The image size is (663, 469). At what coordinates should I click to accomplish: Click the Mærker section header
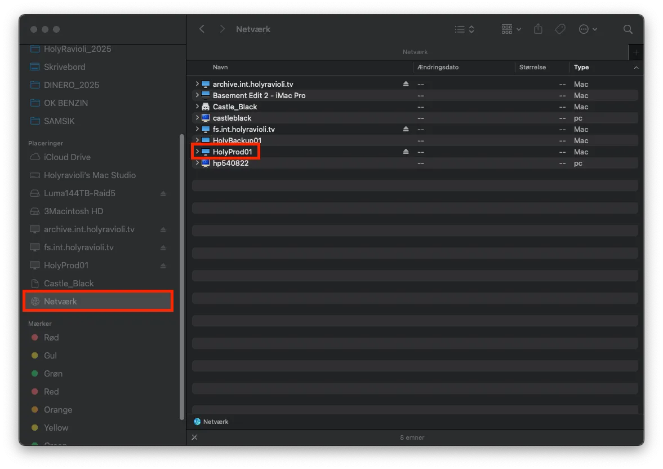[x=40, y=324]
